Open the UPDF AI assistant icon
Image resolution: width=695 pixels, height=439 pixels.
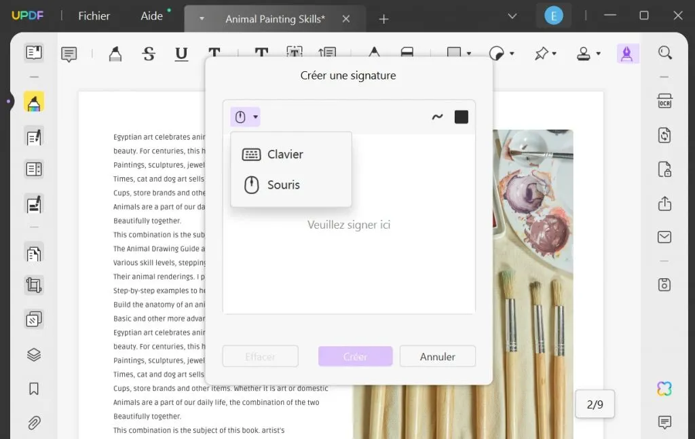point(664,389)
